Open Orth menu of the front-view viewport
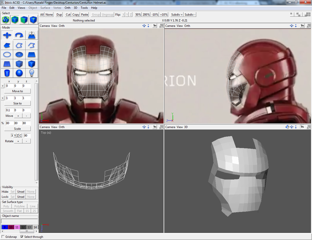Viewport: 312px width, 240px height. click(62, 26)
